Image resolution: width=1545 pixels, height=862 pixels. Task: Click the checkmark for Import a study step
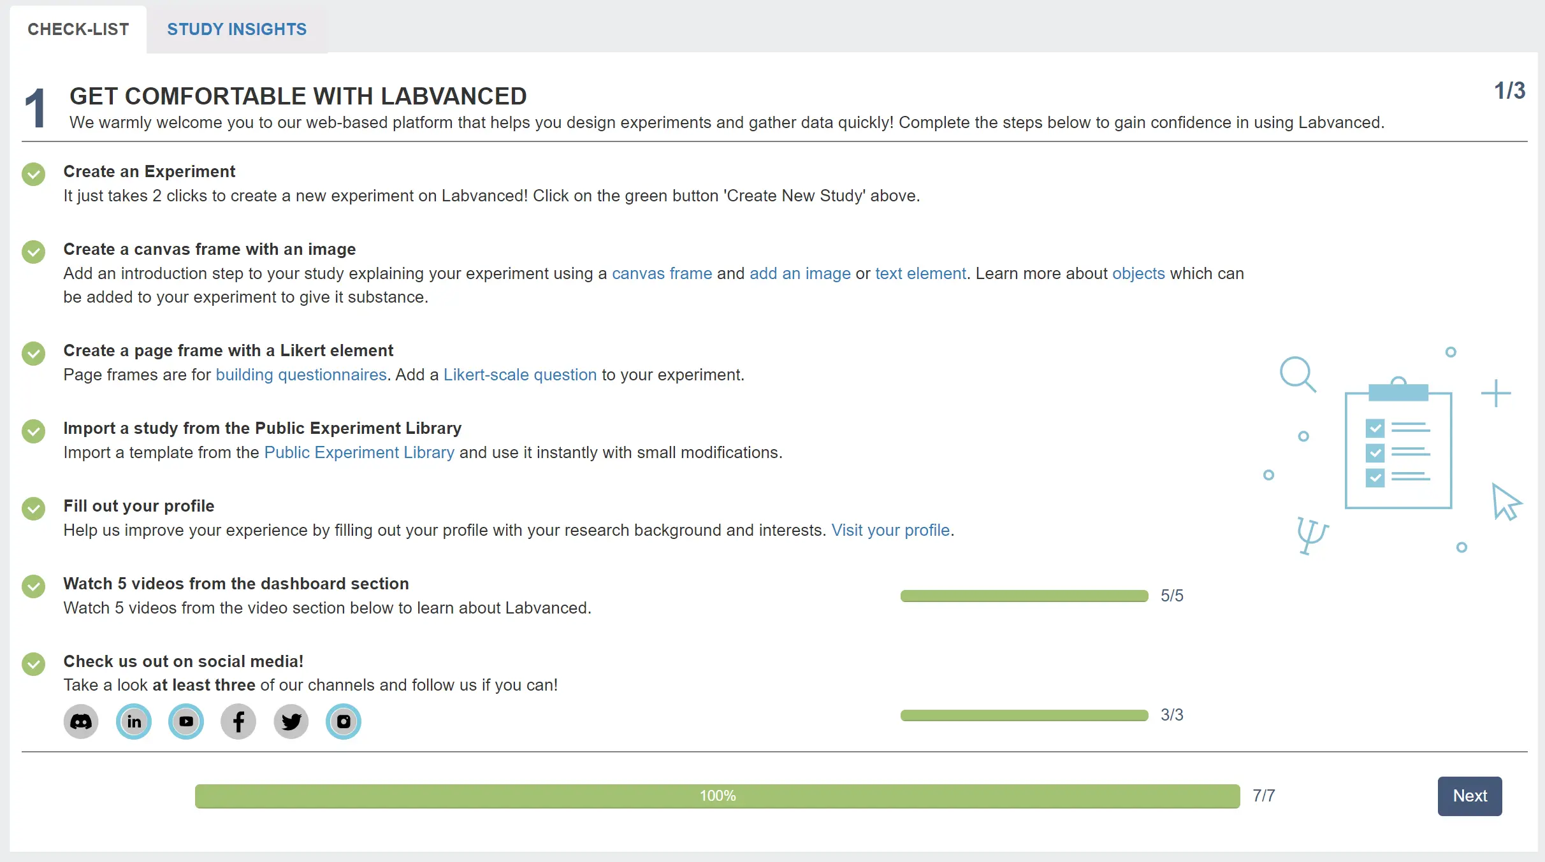coord(33,431)
